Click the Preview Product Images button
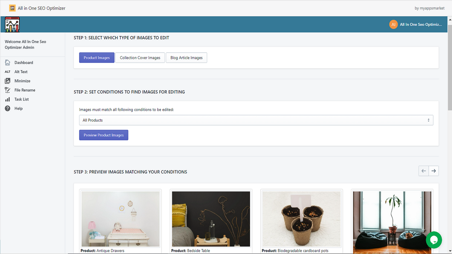Image resolution: width=452 pixels, height=254 pixels. 103,135
